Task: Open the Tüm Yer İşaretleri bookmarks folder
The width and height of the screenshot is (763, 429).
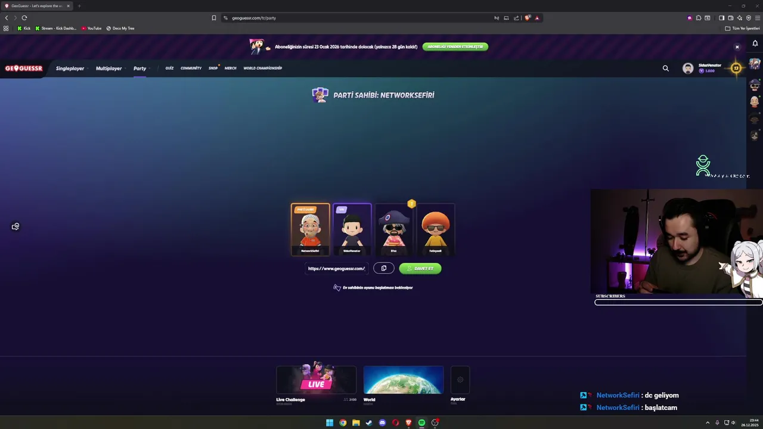Action: coord(742,28)
